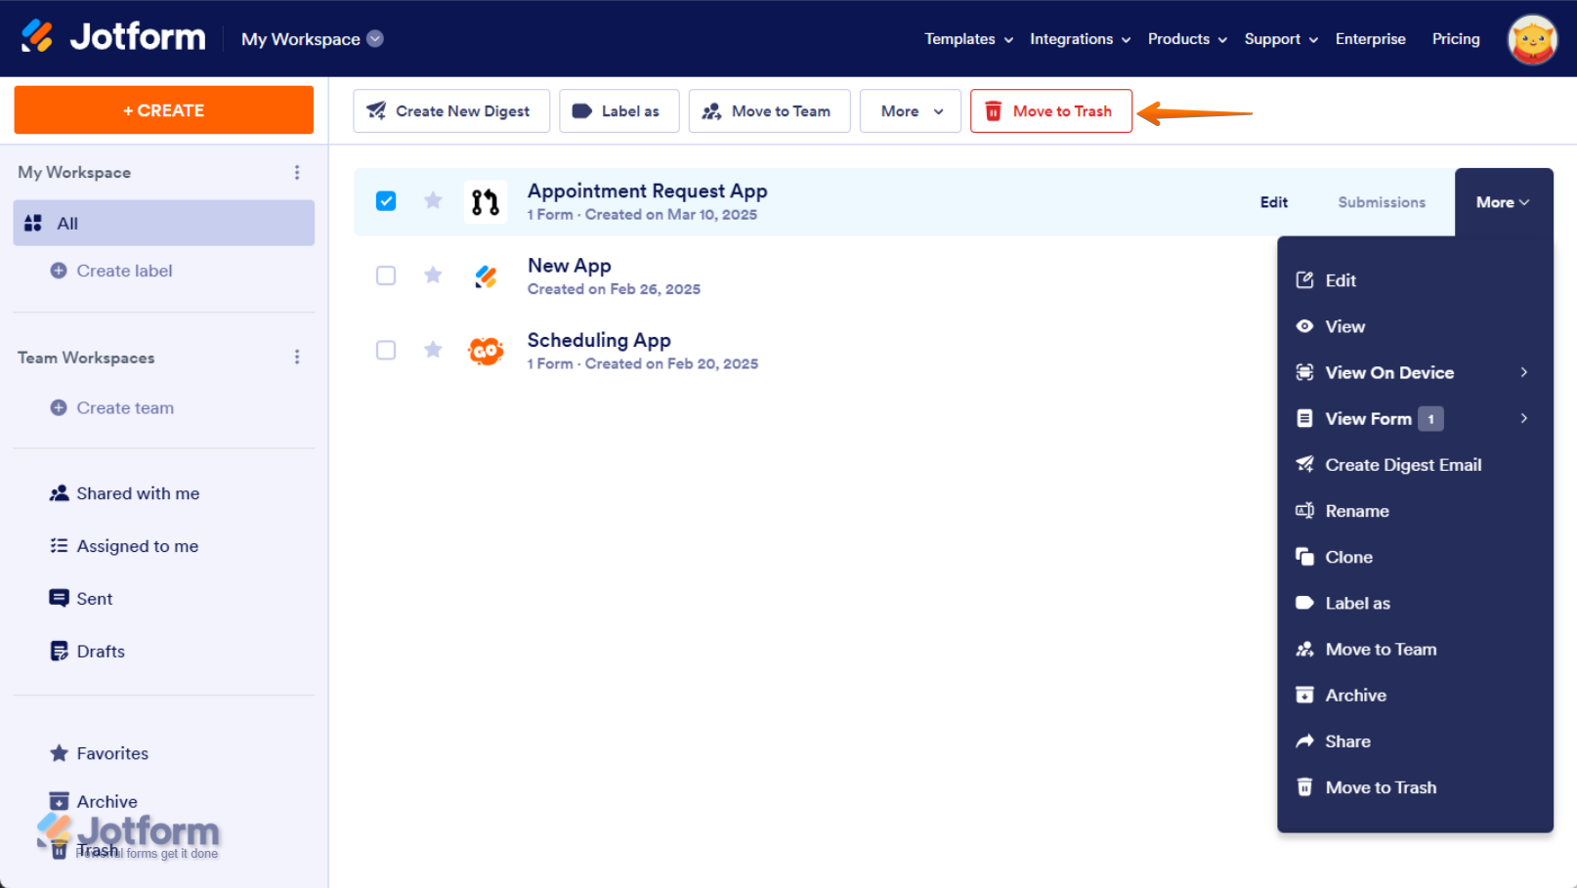Image resolution: width=1577 pixels, height=888 pixels.
Task: Open Shared with me in sidebar
Action: (137, 493)
